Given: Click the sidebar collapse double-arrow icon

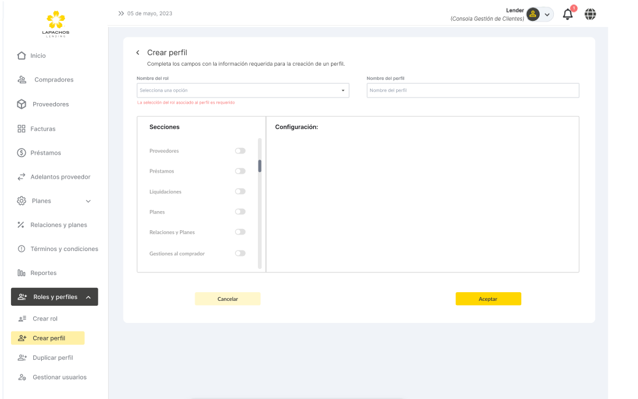Looking at the screenshot, I should click(121, 14).
